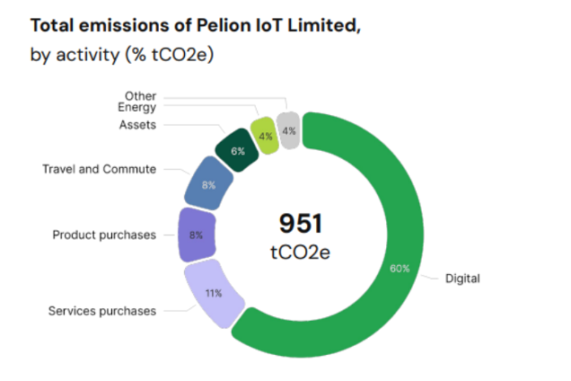Click the 951 total value in center
The width and height of the screenshot is (571, 381).
[x=301, y=223]
